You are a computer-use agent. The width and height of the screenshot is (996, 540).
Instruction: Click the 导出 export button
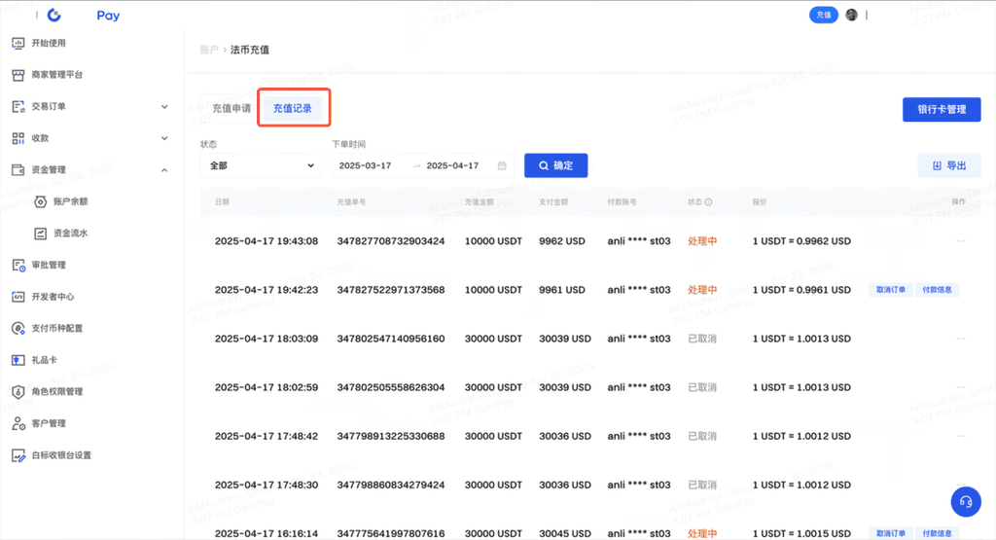949,165
